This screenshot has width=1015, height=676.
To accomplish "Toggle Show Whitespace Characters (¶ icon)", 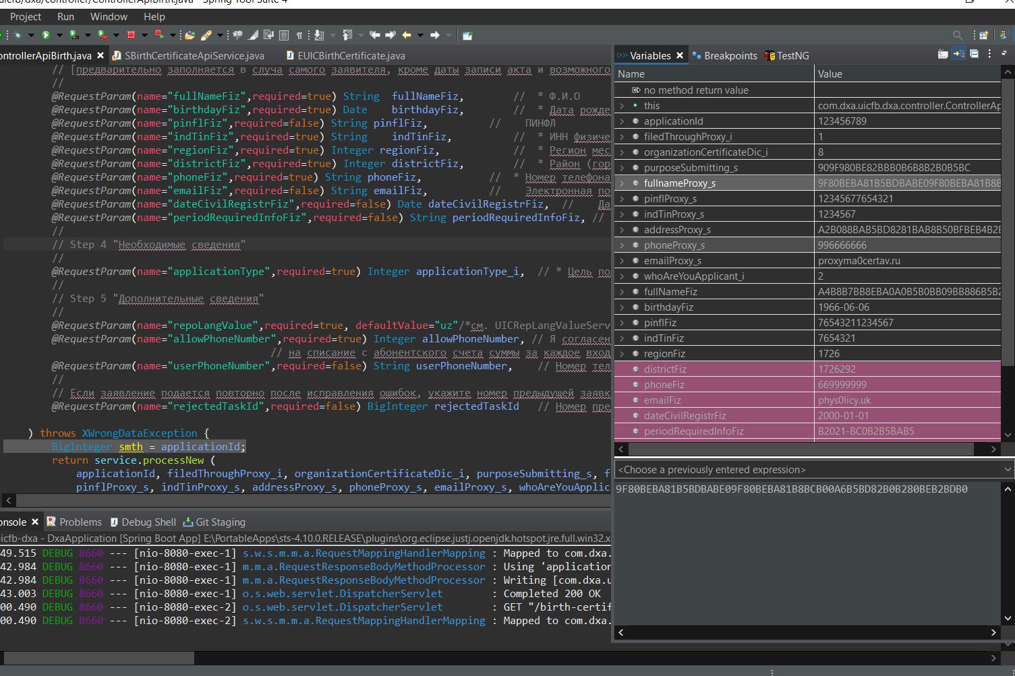I will pos(299,34).
